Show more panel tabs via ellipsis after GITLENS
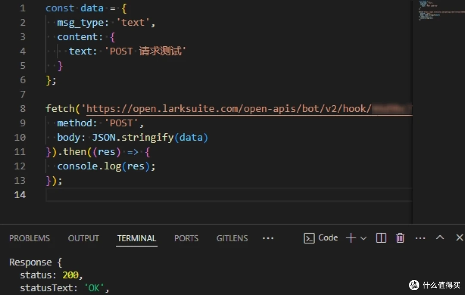The height and width of the screenshot is (295, 465). (x=268, y=238)
